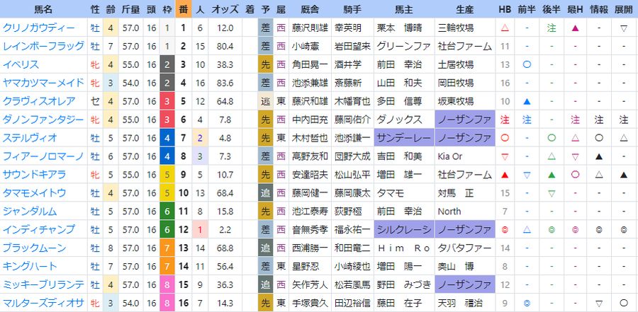This screenshot has height=312, width=638.
Task: Click magenta filled triangle 最H mark for クリノガウディー
Action: pyautogui.click(x=575, y=28)
